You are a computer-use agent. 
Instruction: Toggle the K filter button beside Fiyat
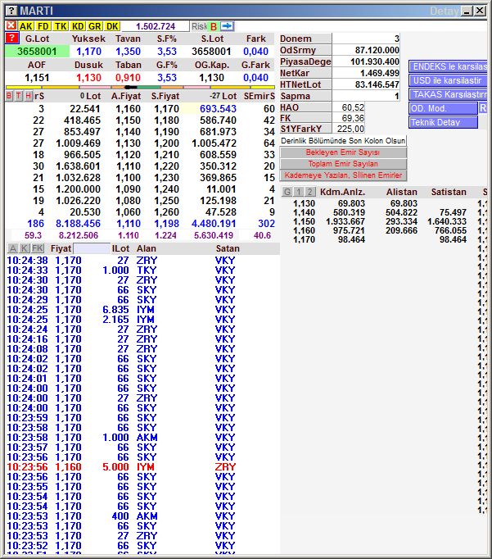[x=25, y=248]
